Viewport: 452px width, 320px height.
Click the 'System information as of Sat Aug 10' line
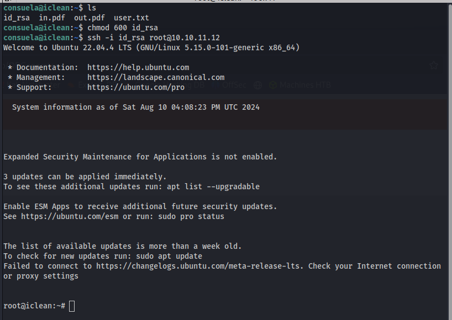click(136, 108)
